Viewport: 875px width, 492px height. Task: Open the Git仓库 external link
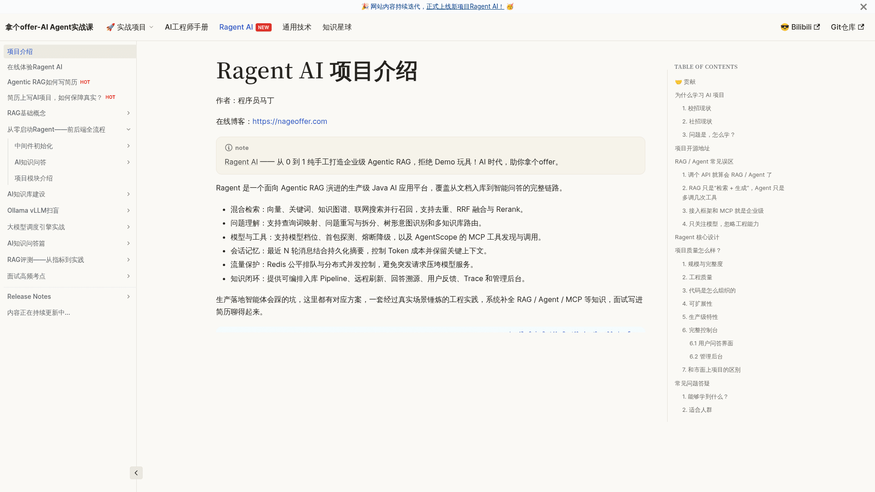click(x=847, y=27)
